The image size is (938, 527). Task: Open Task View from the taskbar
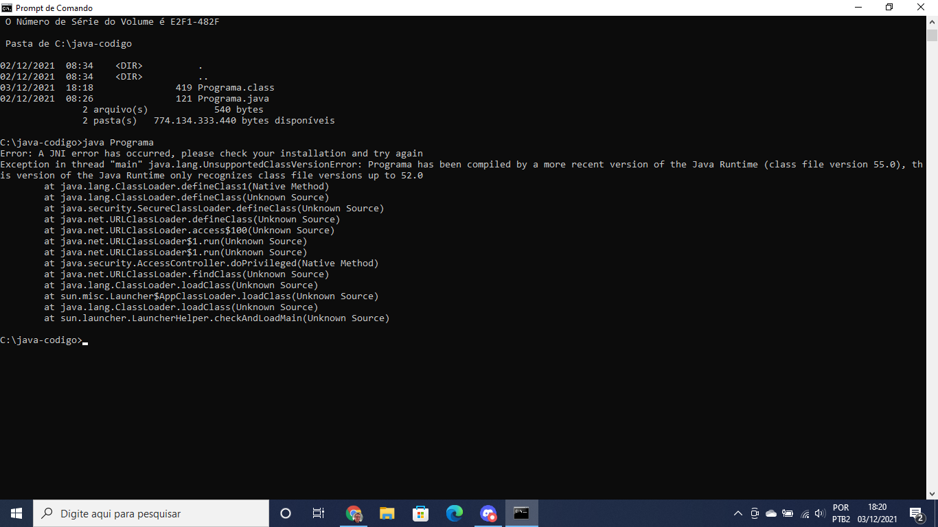click(x=319, y=513)
